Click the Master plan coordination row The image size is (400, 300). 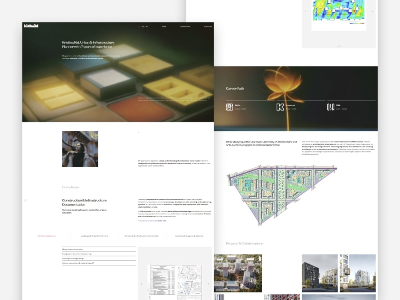pos(99,249)
